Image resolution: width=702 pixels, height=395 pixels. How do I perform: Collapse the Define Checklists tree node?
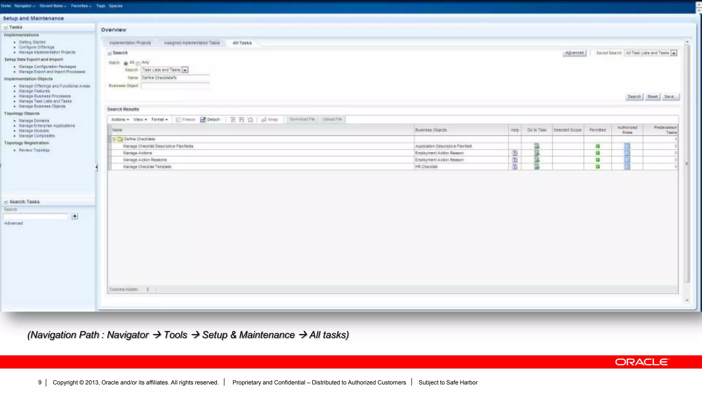click(114, 139)
